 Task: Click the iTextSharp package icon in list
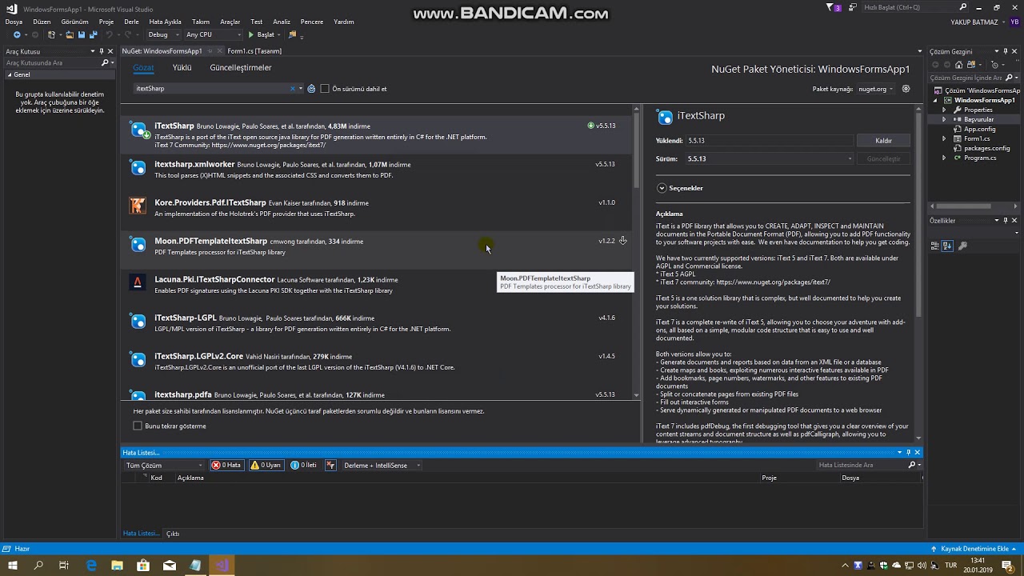[x=138, y=130]
